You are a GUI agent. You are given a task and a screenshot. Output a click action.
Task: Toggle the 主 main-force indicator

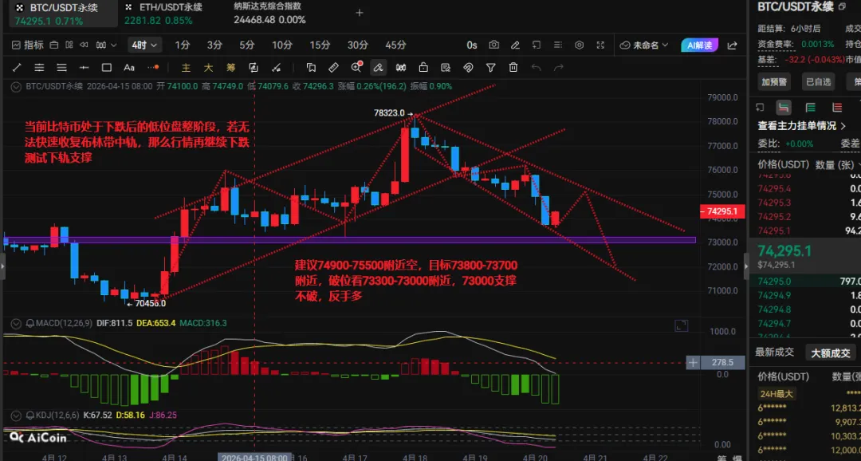pyautogui.click(x=186, y=68)
